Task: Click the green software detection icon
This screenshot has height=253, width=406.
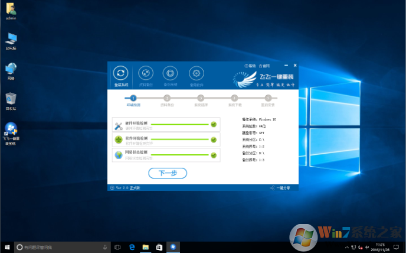Action: click(x=119, y=140)
